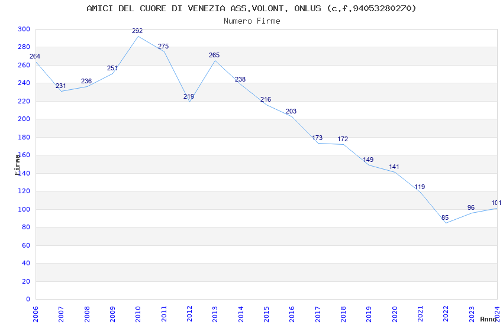The height and width of the screenshot is (325, 503).
Task: Click x-axis year label 2018
Action: [343, 314]
